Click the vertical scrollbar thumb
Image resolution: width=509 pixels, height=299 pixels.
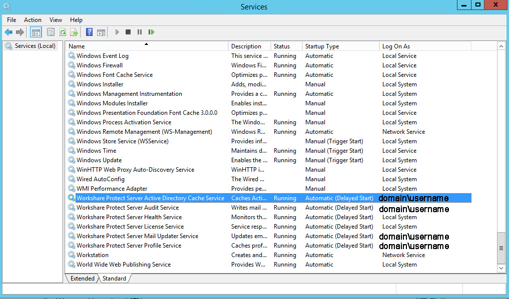tap(501, 248)
